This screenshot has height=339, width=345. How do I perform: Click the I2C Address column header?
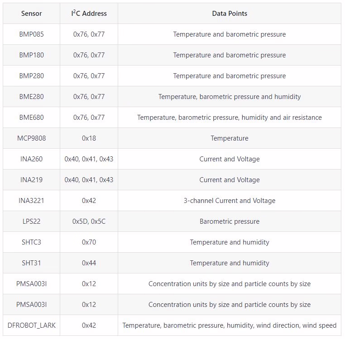point(89,14)
